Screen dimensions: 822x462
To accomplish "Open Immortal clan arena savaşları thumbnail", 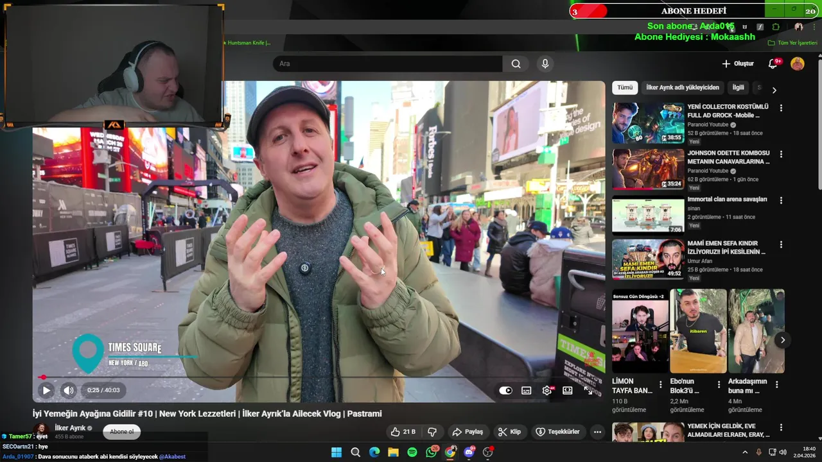I will pyautogui.click(x=648, y=216).
